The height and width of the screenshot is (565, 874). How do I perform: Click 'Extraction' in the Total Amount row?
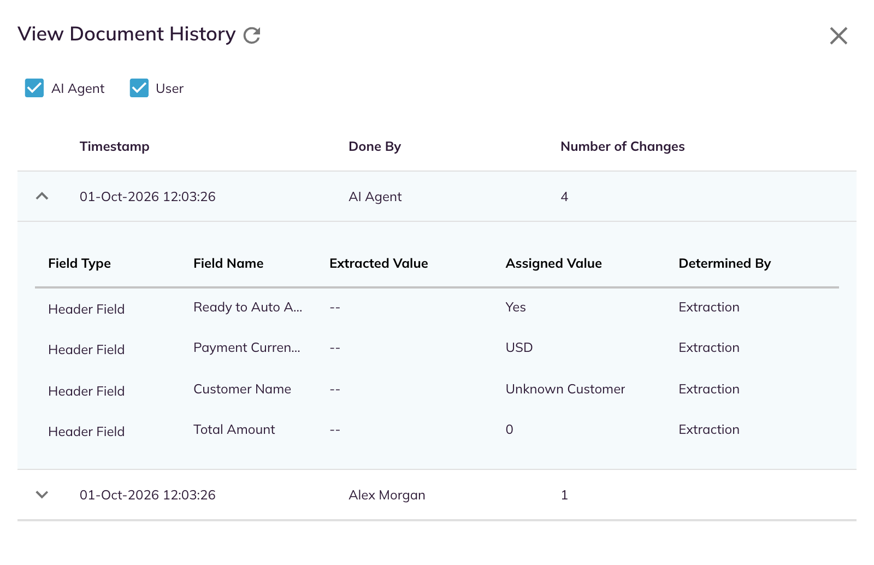[x=708, y=429]
